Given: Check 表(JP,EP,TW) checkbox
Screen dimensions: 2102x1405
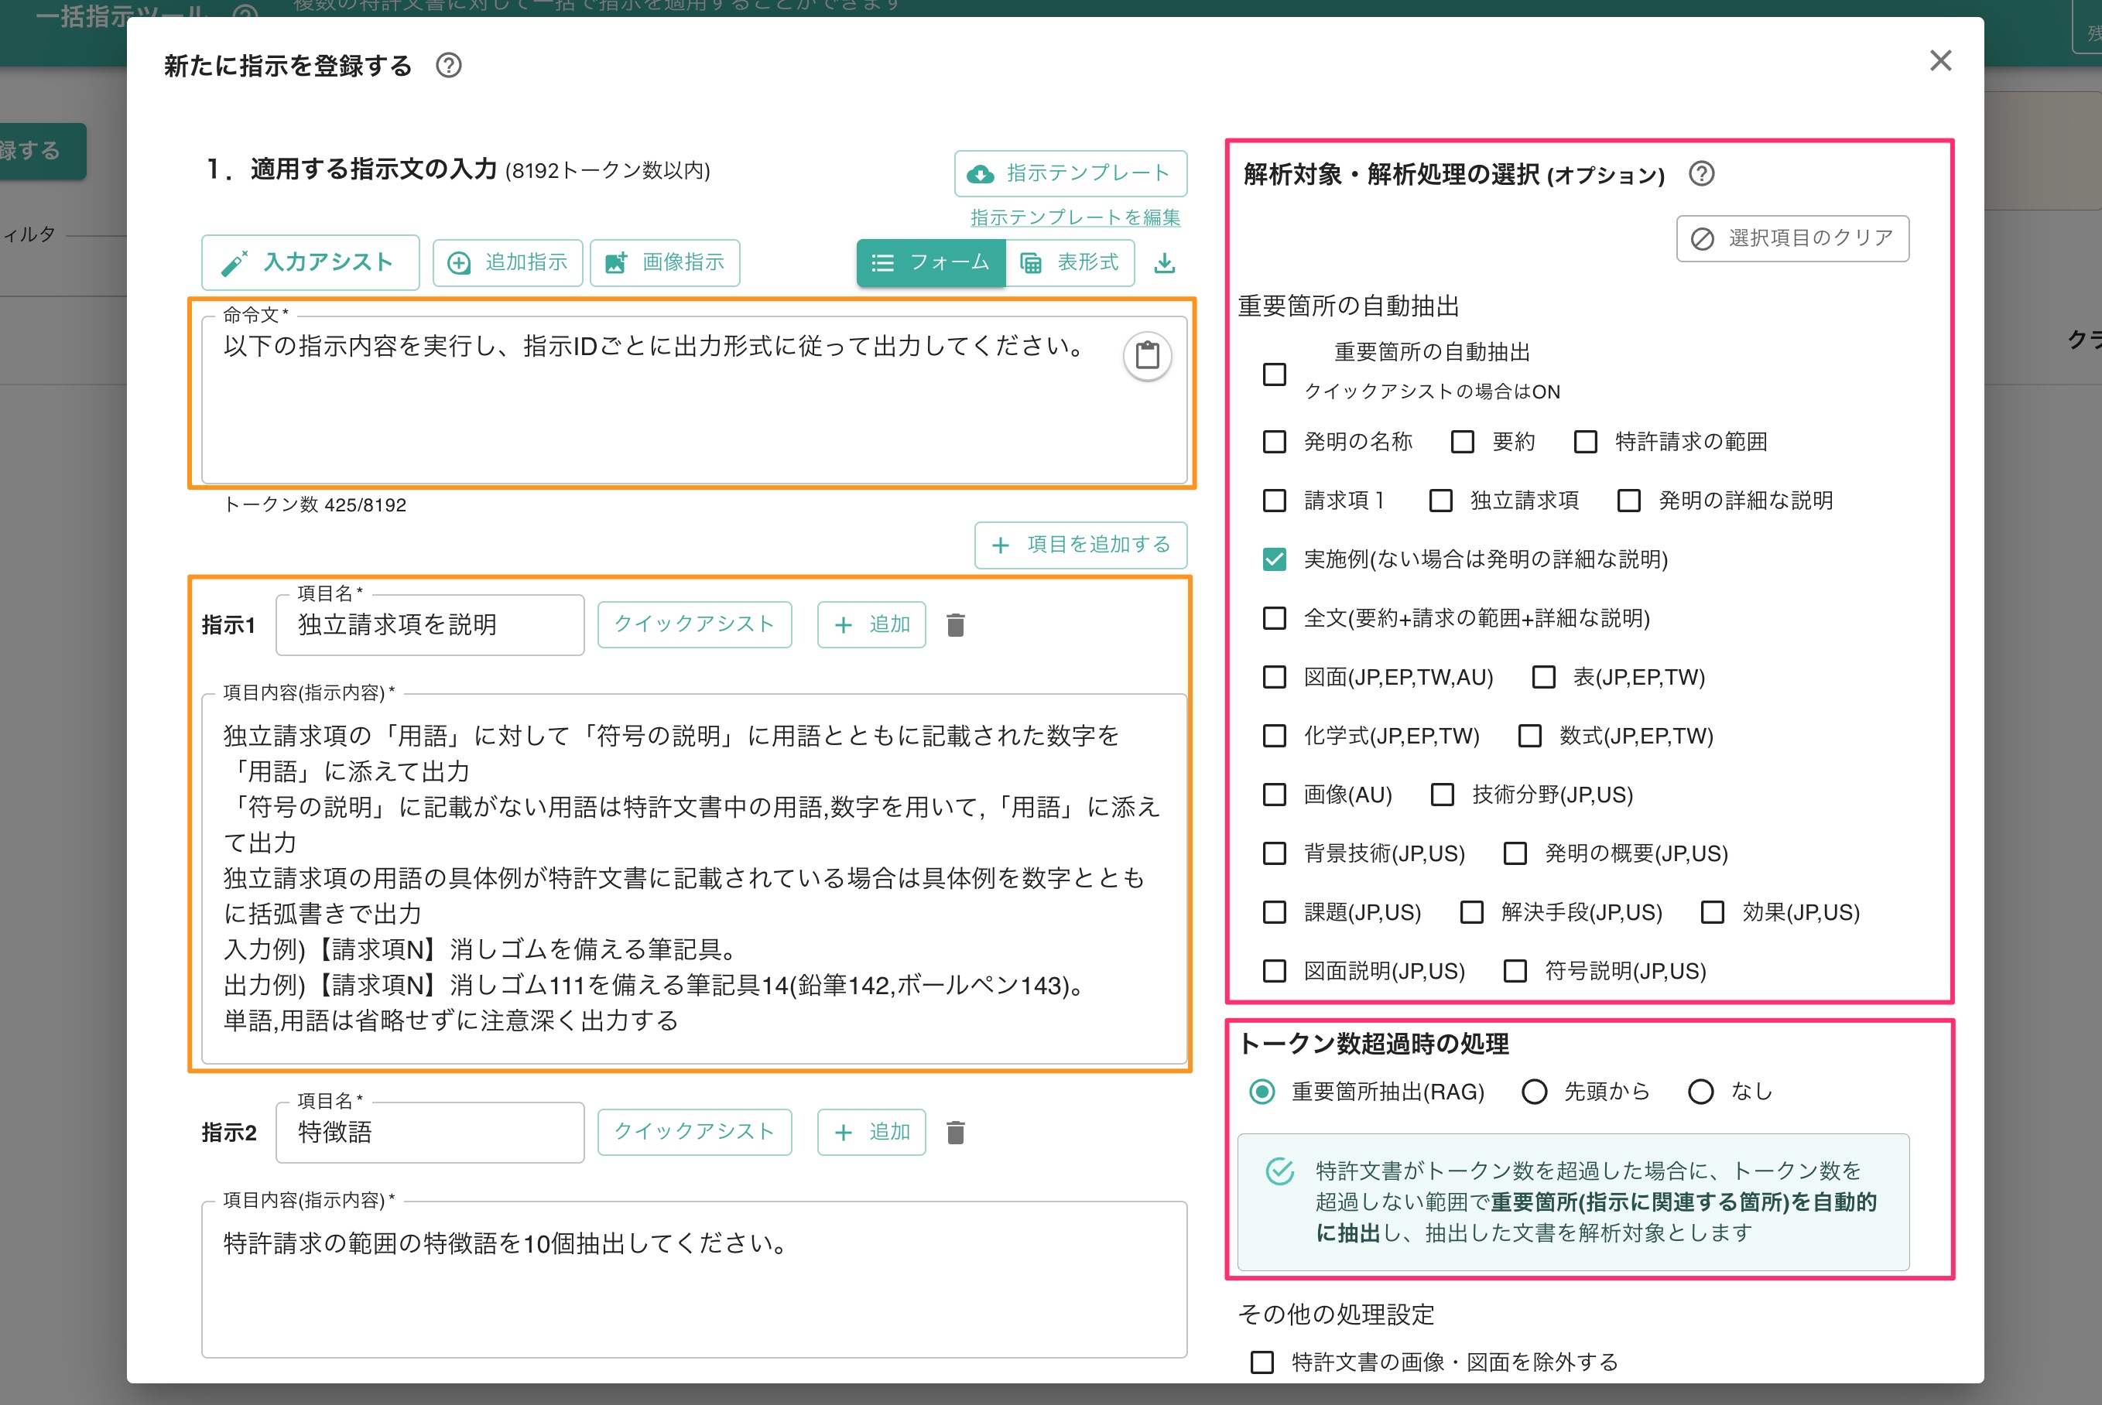Looking at the screenshot, I should click(1543, 678).
